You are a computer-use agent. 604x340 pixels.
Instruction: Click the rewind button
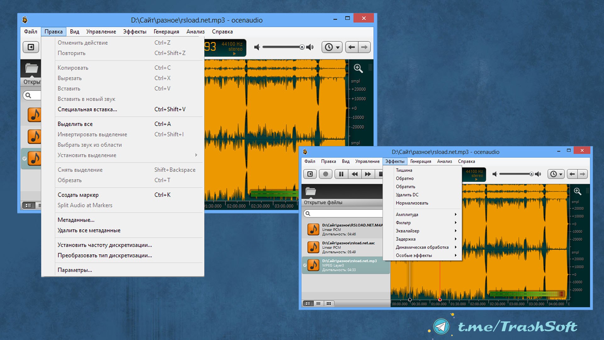click(x=355, y=174)
